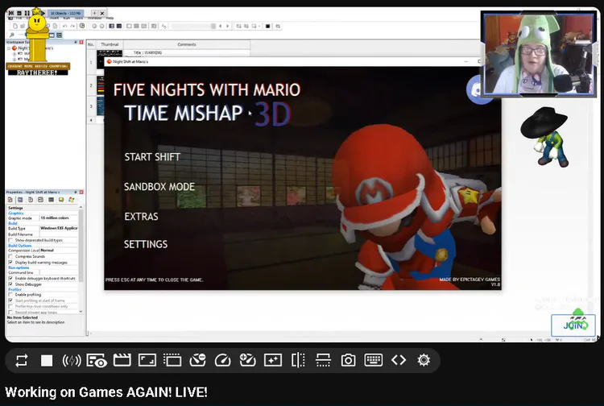Open Compression Level Normal dropdown
Viewport: 604px width, 406px height.
click(x=59, y=251)
